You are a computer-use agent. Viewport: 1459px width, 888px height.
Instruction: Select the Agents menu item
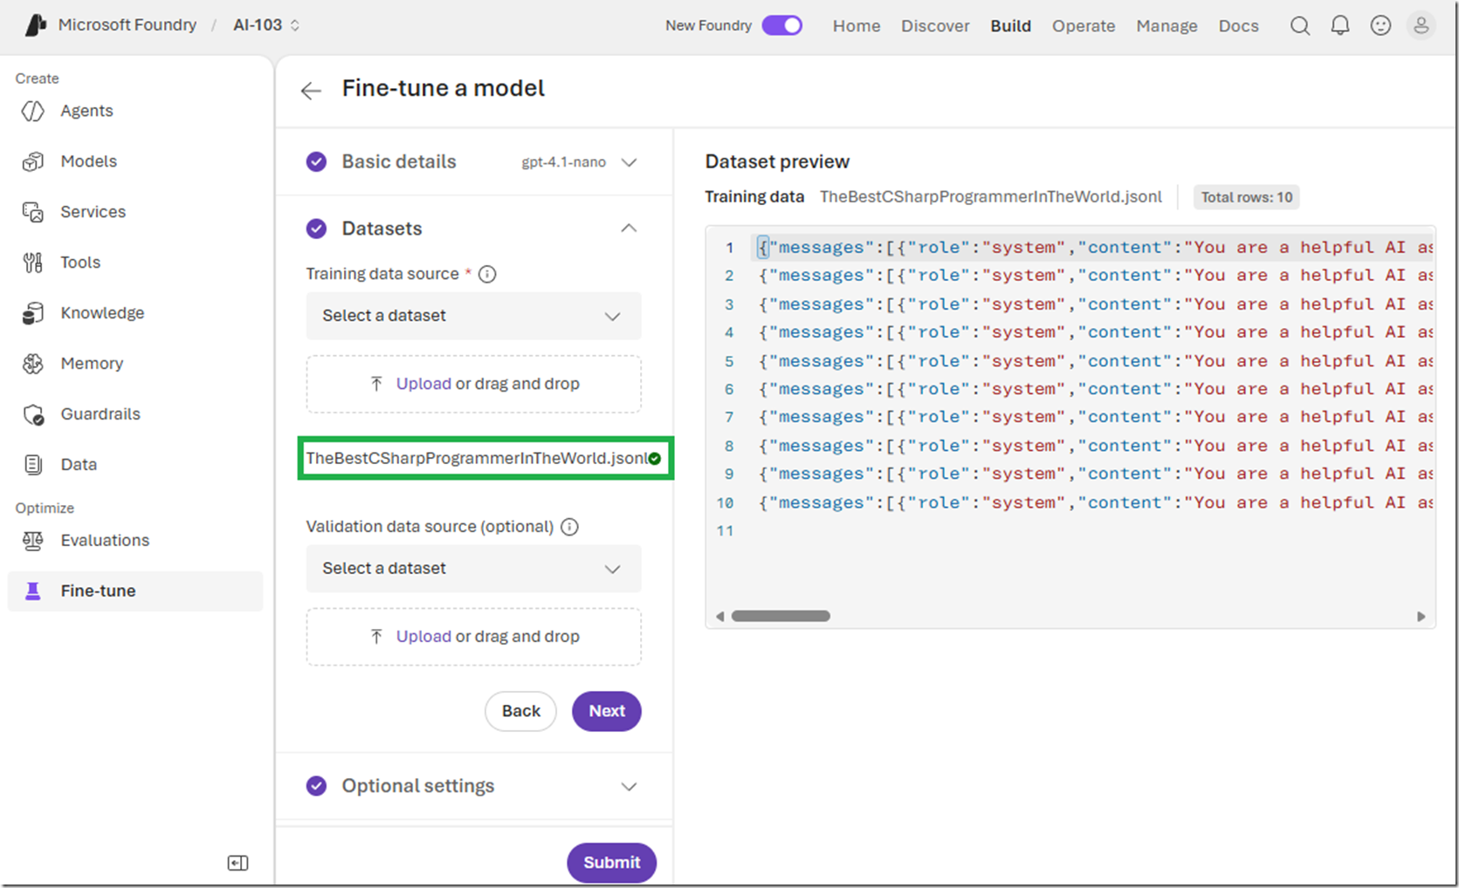click(135, 111)
